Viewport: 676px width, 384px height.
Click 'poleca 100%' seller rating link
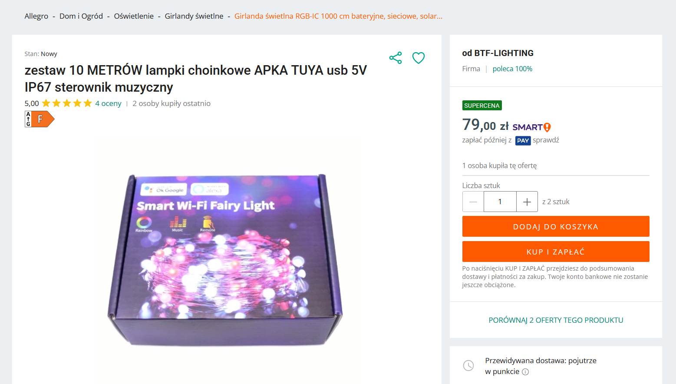[x=512, y=69]
